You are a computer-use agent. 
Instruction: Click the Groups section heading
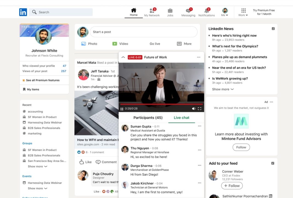(27, 143)
